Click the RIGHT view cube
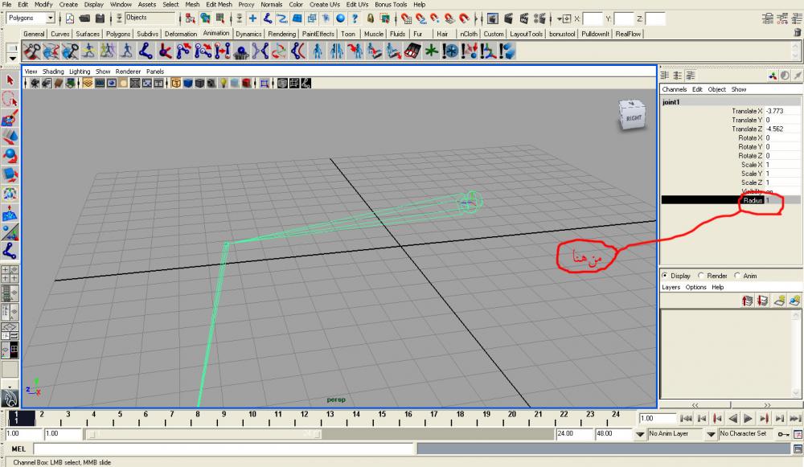Image resolution: width=804 pixels, height=467 pixels. pos(632,115)
